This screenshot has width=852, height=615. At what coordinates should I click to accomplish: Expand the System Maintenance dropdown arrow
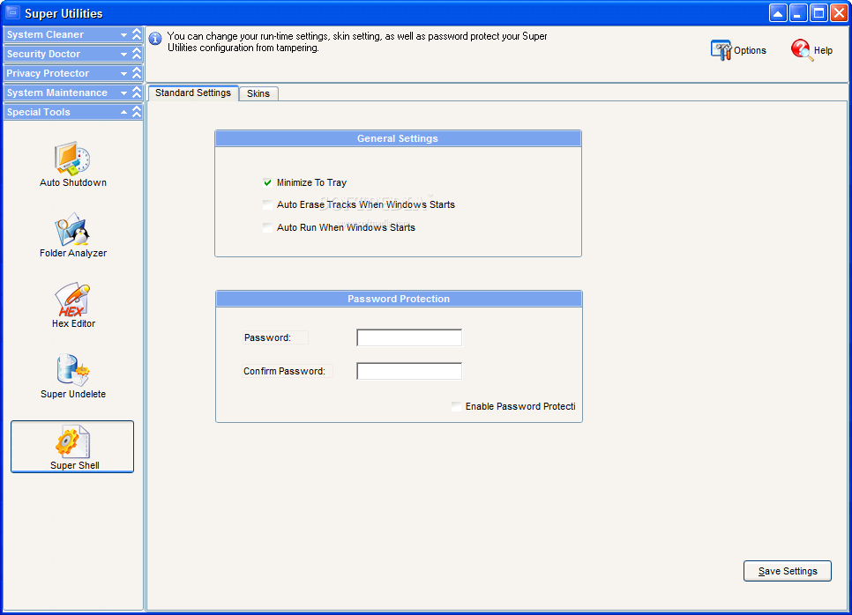123,93
